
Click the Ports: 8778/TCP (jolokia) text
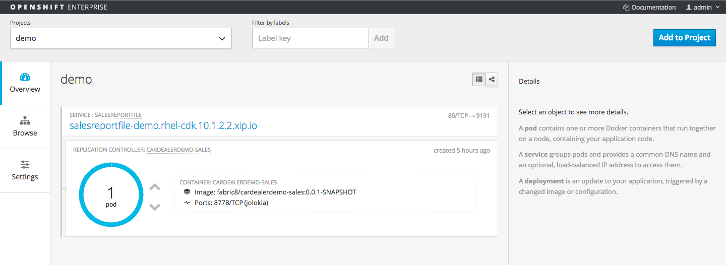231,203
